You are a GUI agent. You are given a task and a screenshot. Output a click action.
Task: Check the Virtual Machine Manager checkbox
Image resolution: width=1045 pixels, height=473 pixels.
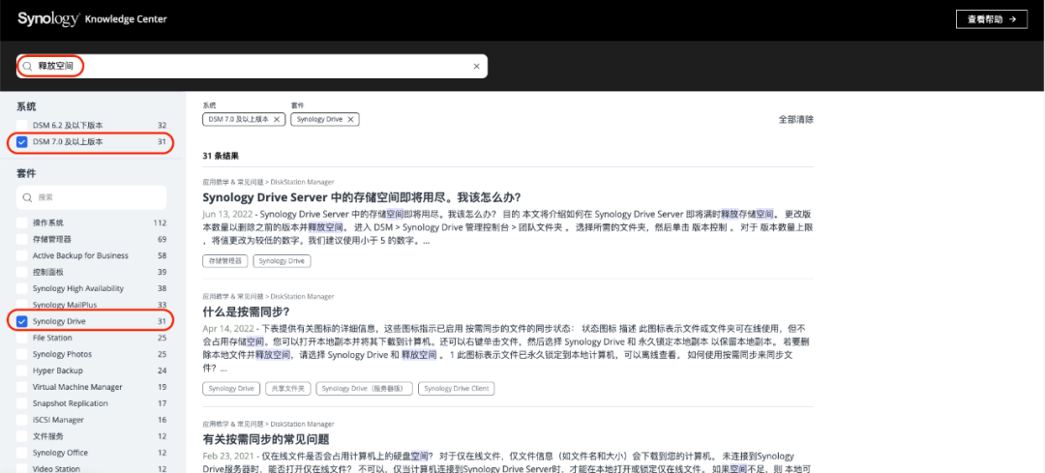tap(22, 387)
